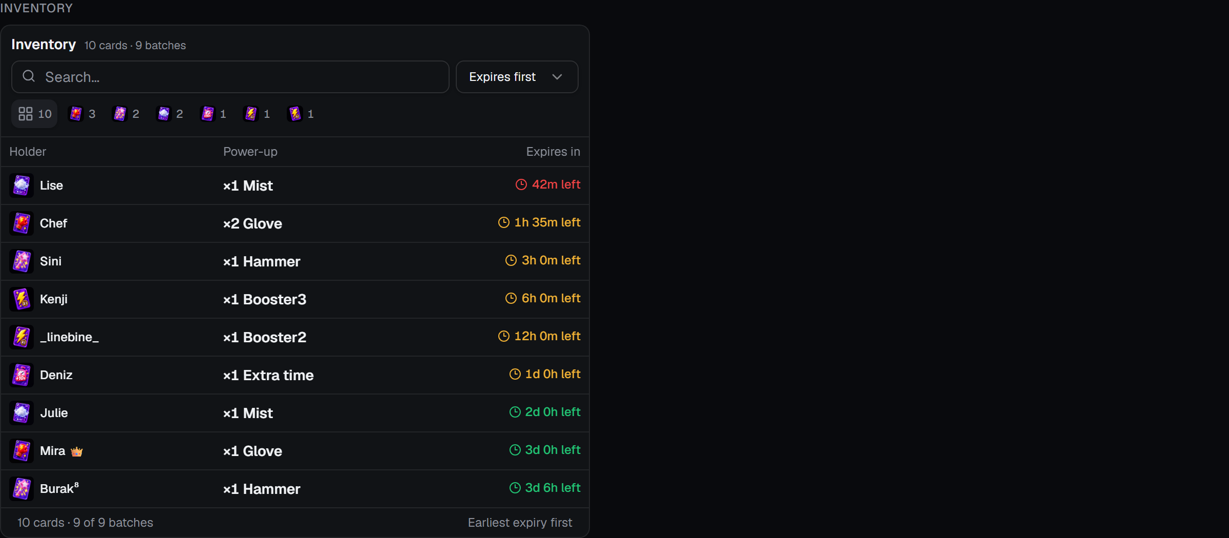Click the Expires in column header
1229x538 pixels.
tap(553, 152)
